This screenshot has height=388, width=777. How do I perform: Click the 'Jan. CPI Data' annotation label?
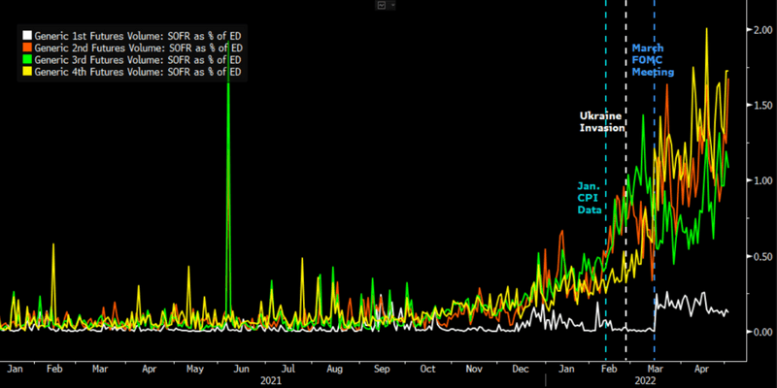coord(590,199)
